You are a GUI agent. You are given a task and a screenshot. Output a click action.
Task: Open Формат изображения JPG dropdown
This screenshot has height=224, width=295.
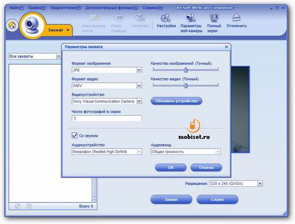coord(139,70)
